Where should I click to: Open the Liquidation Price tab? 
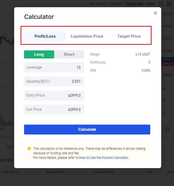[x=87, y=36]
